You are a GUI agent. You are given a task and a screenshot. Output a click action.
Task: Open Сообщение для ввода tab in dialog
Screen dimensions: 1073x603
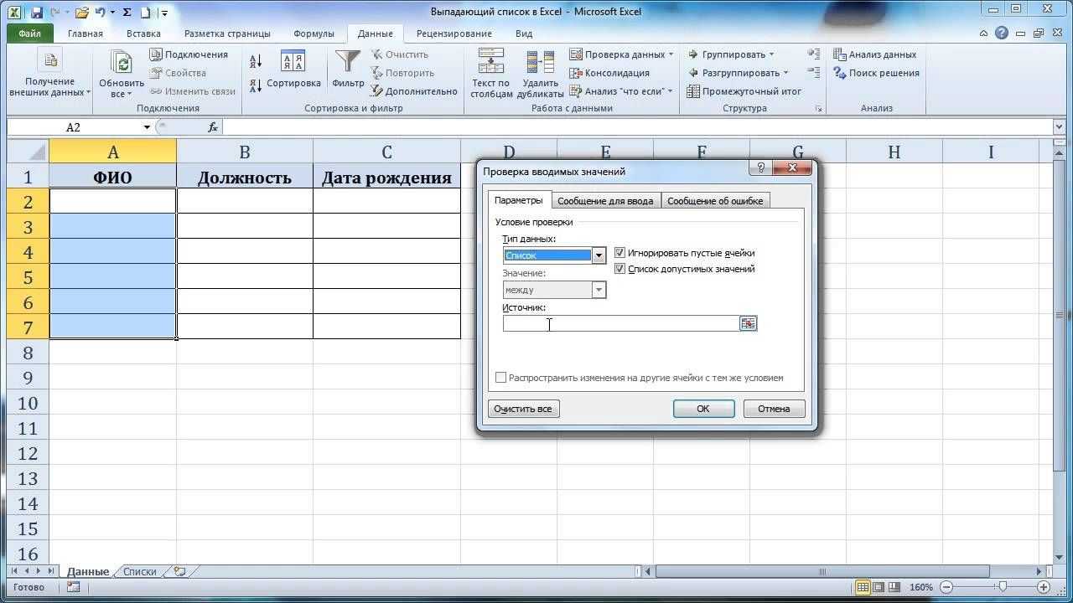pyautogui.click(x=605, y=201)
